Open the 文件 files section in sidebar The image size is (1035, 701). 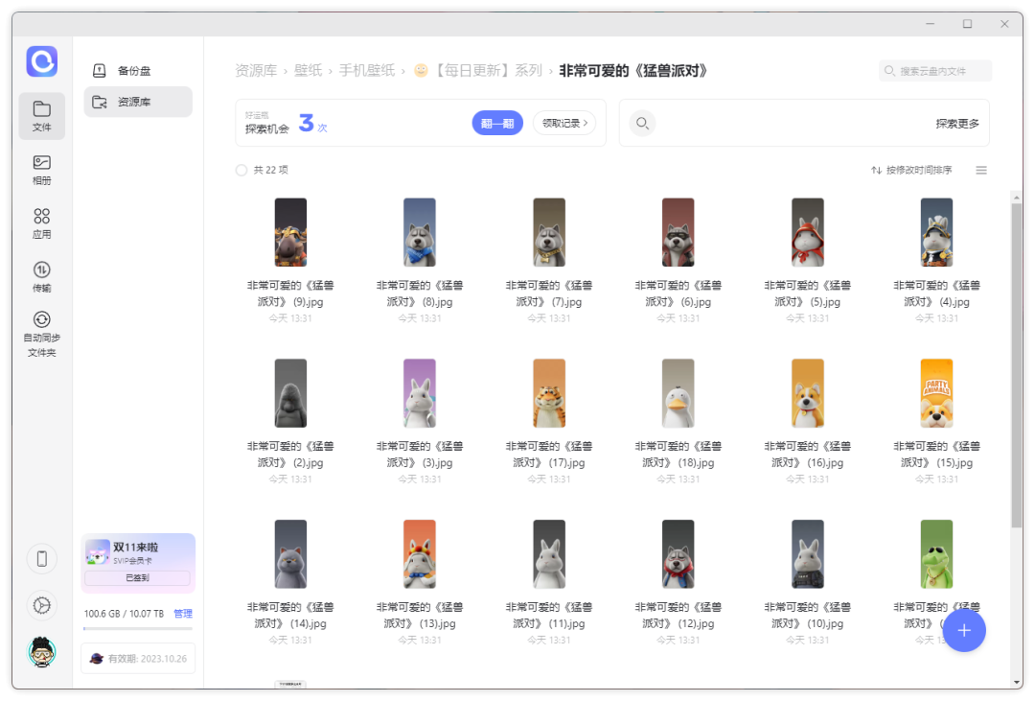(x=41, y=116)
